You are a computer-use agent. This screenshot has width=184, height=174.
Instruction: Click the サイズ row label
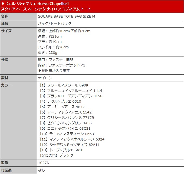tap(6, 31)
